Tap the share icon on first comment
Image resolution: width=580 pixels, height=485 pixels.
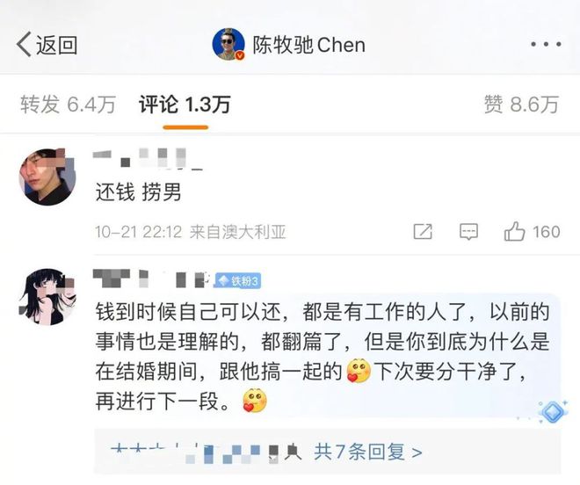click(423, 232)
